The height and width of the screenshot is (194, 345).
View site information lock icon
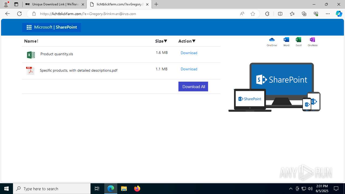pos(34,14)
